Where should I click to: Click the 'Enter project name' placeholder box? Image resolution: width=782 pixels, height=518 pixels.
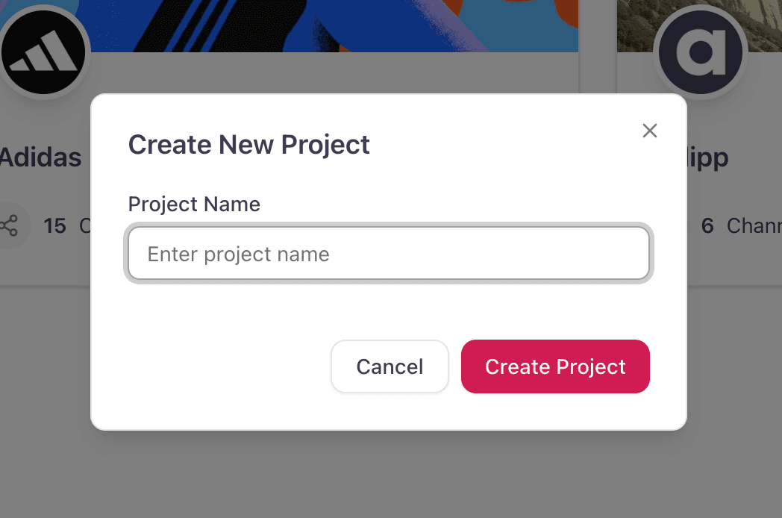[x=389, y=254]
